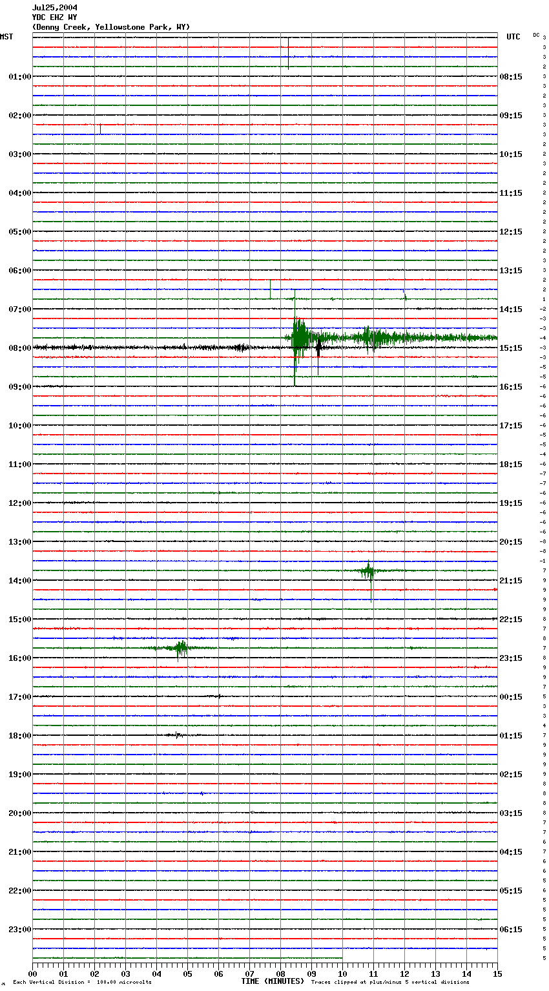Click the "17:15" UTC time label
Image resolution: width=549 pixels, height=991 pixels.
point(511,426)
